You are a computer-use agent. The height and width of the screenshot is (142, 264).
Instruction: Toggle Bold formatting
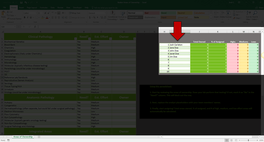coord(24,17)
